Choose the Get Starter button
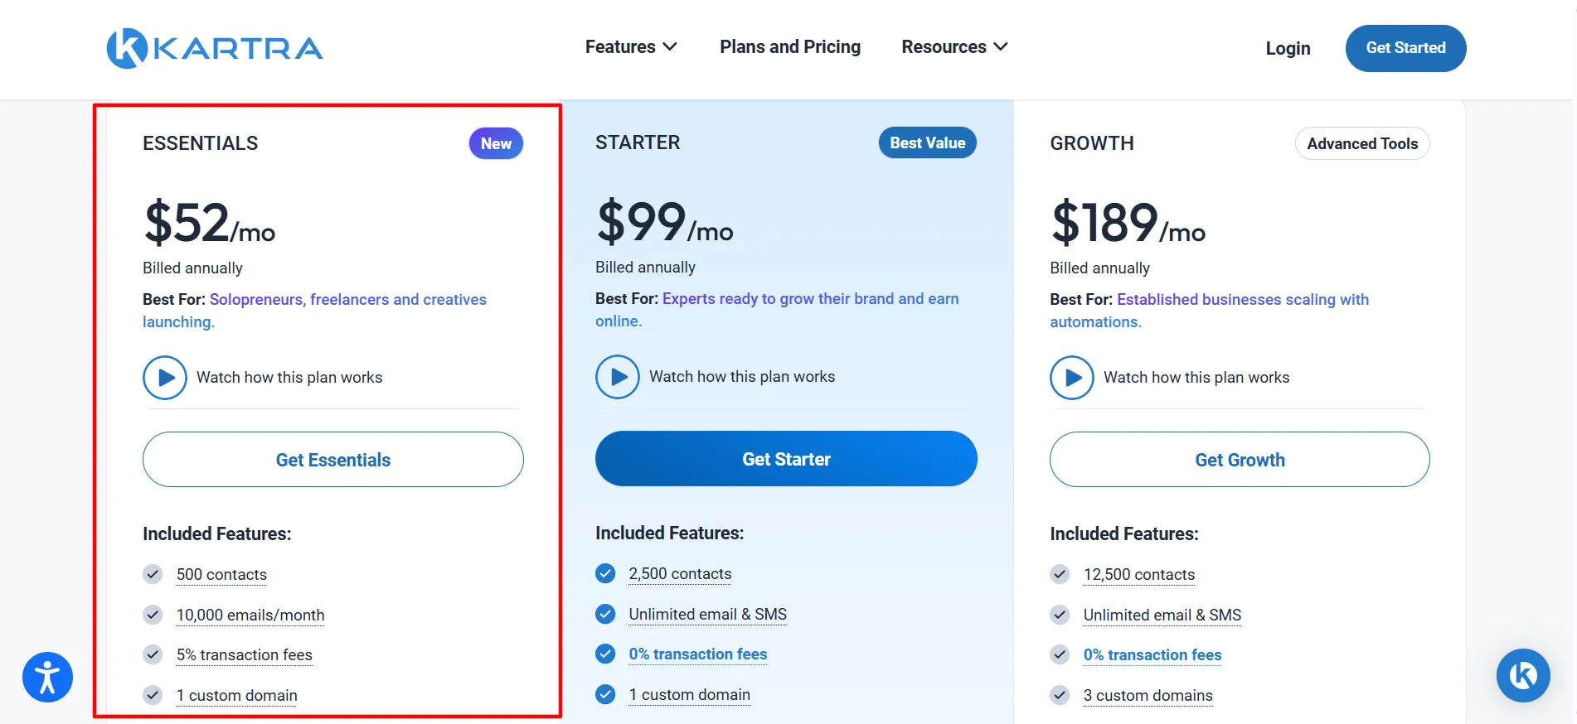 tap(786, 459)
